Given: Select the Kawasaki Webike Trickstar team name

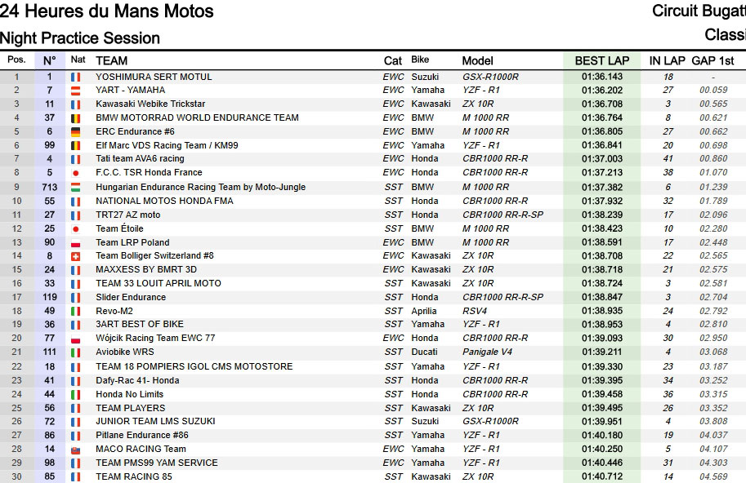Looking at the screenshot, I should [x=150, y=104].
